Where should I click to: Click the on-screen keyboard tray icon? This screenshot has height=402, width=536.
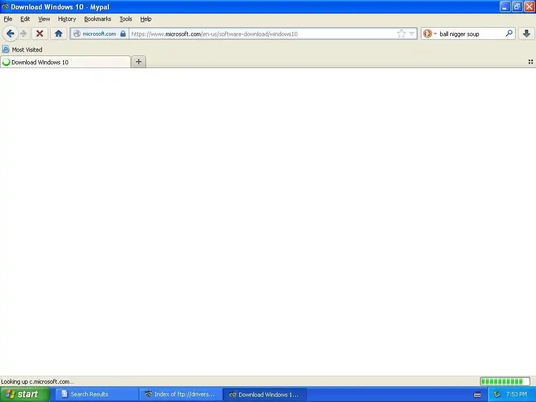point(477,395)
